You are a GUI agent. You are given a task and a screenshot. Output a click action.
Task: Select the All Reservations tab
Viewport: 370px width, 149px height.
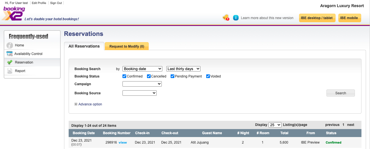tap(84, 46)
